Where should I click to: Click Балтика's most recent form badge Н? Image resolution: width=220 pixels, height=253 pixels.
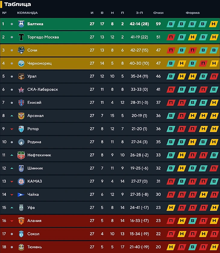[x=214, y=24]
